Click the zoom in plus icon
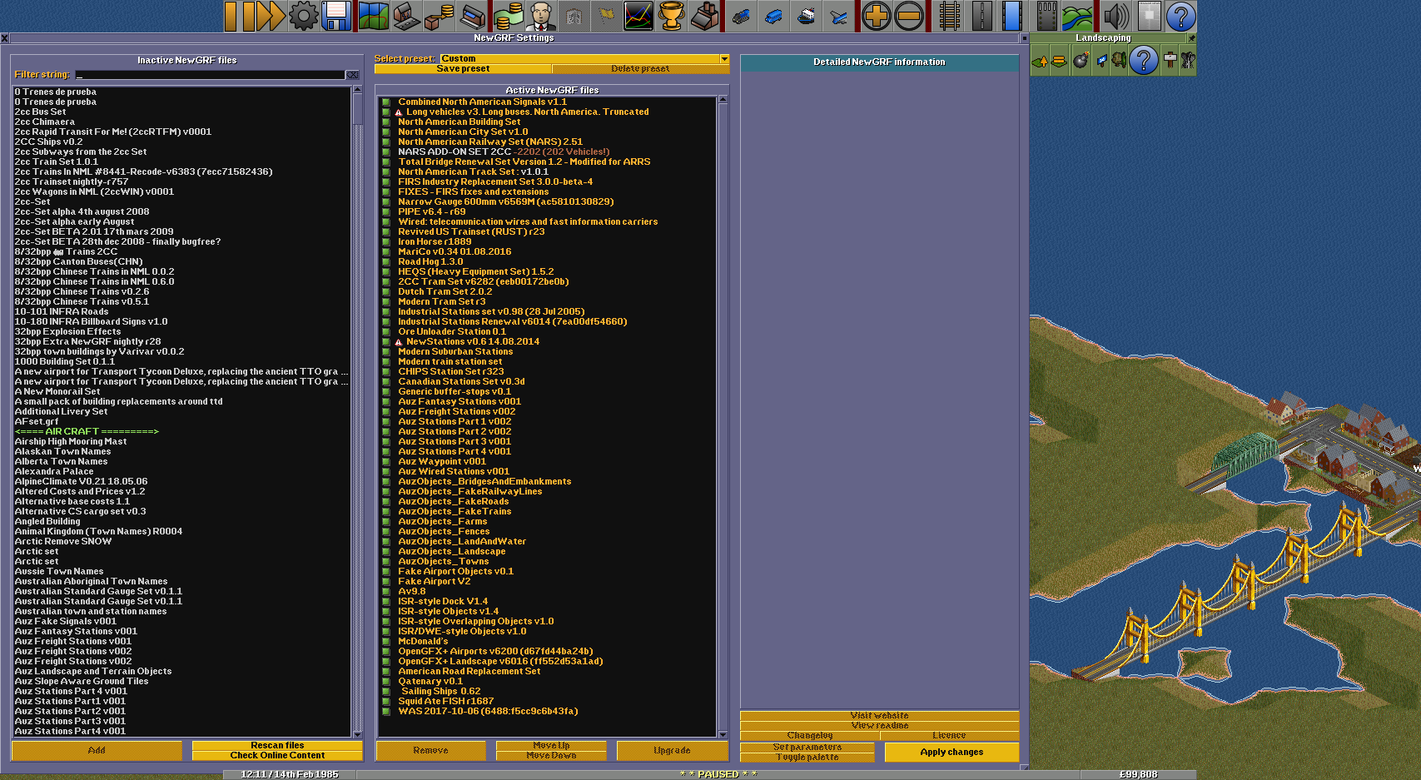Image resolution: width=1421 pixels, height=780 pixels. [876, 16]
